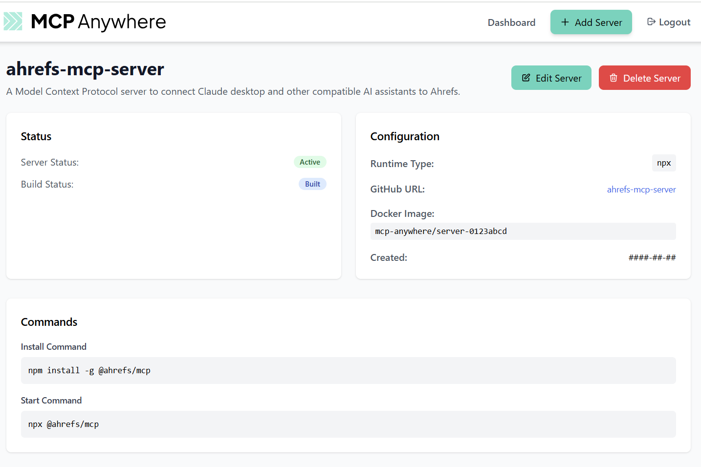Click the Status section heading
The image size is (701, 467).
coord(36,136)
